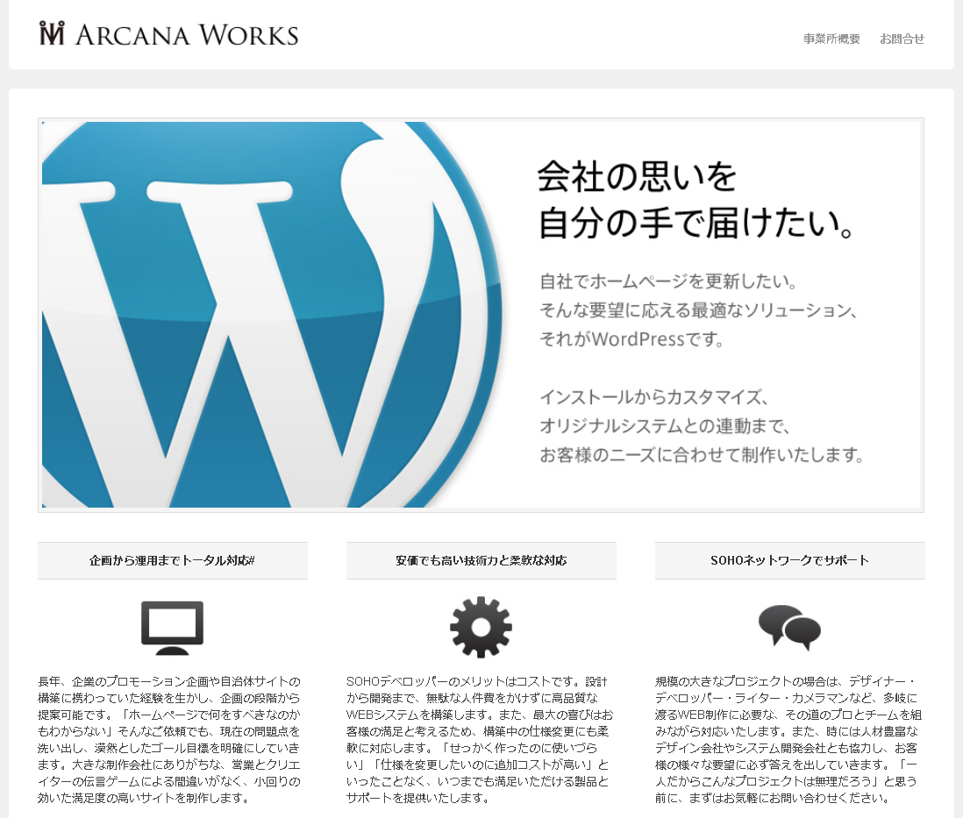Select the 企画から運用までトータル対応# heading
This screenshot has height=818, width=963.
(172, 560)
